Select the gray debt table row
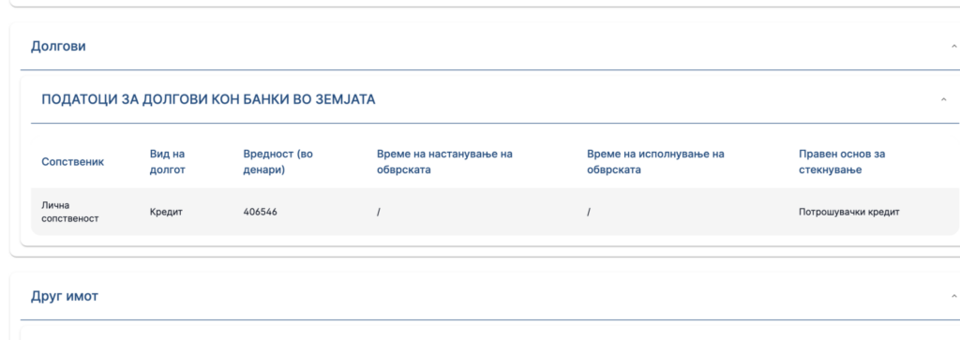 pyautogui.click(x=495, y=212)
